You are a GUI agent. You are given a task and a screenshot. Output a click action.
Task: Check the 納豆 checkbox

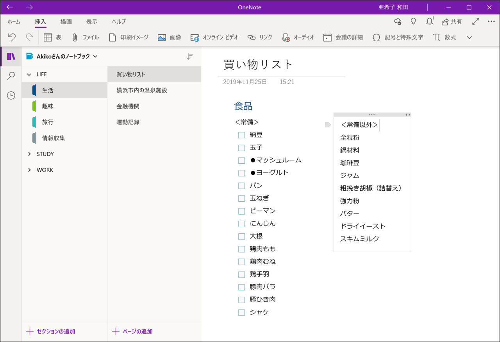pos(241,135)
